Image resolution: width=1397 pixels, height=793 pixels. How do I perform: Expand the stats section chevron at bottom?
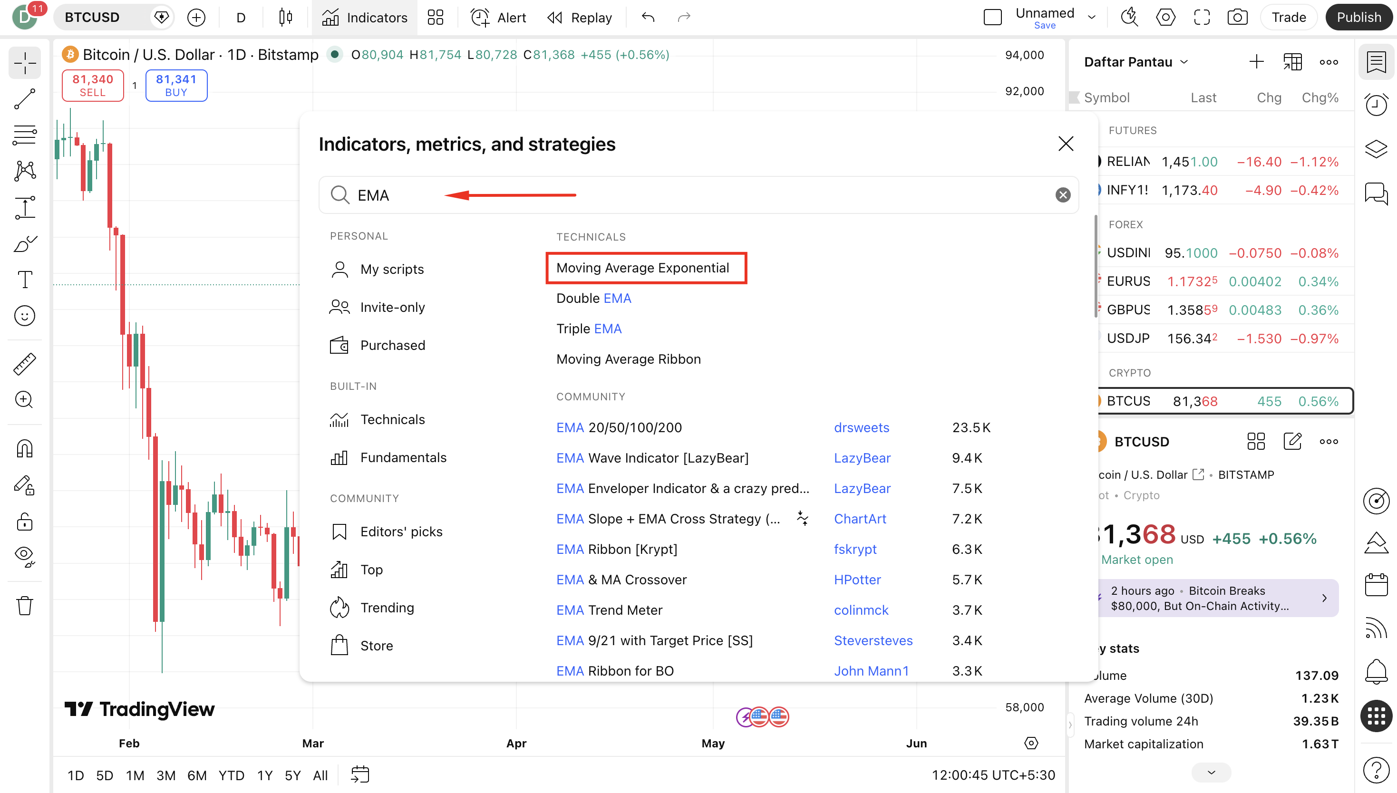tap(1211, 772)
